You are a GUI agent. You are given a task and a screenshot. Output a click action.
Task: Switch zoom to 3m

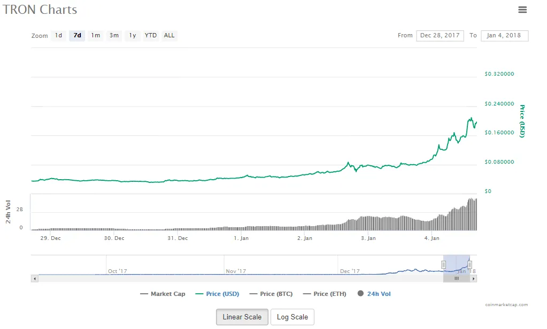coord(114,36)
